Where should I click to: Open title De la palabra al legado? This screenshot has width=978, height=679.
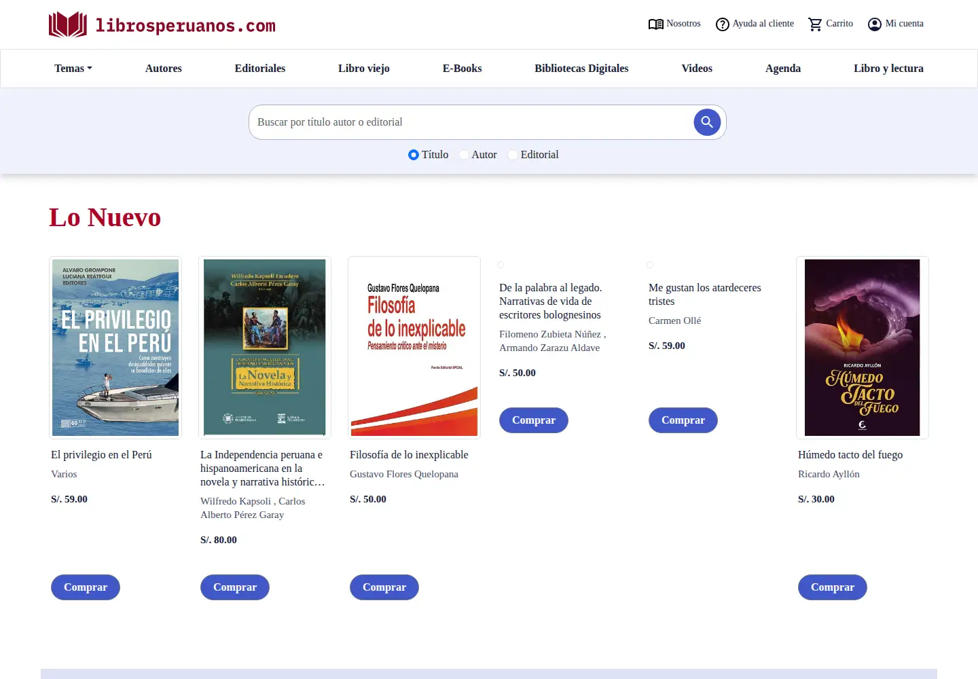coord(551,301)
